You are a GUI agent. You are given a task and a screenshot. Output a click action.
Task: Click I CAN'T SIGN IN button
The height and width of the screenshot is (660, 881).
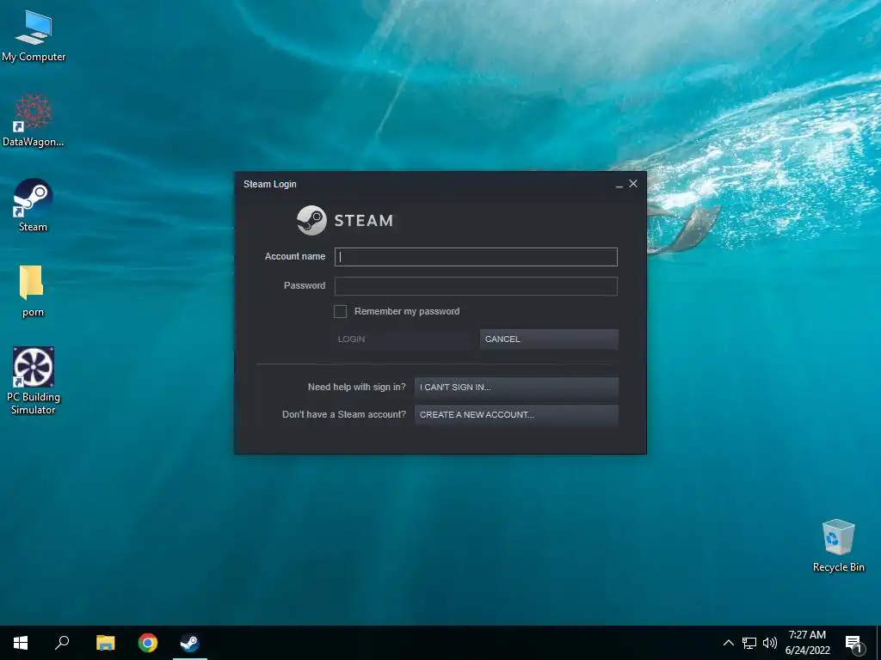tap(516, 388)
